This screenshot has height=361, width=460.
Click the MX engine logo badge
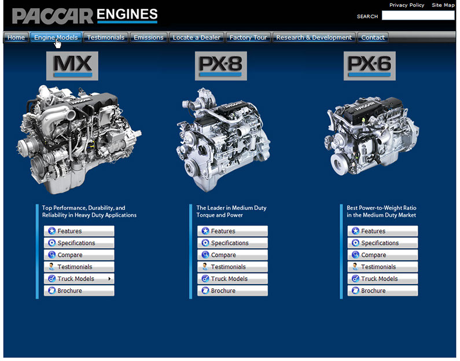tap(72, 65)
